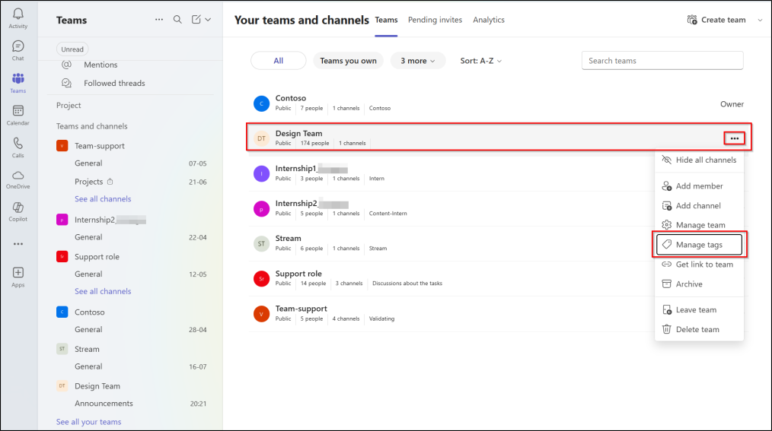Image resolution: width=772 pixels, height=431 pixels.
Task: Select the Project section in left panel
Action: coord(69,105)
